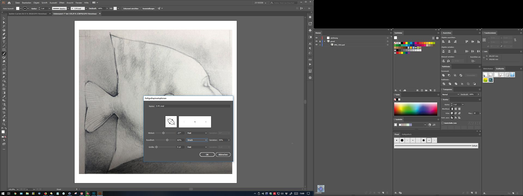Open the Objekt menu
523x196 pixels.
pyautogui.click(x=37, y=3)
